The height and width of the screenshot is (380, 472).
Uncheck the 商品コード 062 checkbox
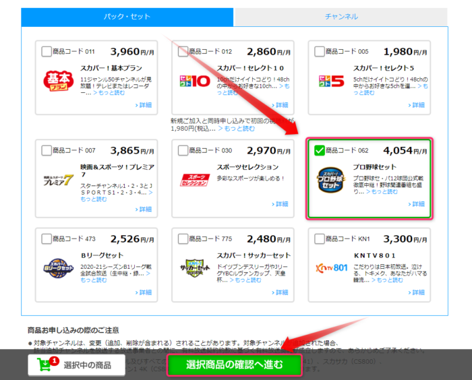(x=320, y=150)
